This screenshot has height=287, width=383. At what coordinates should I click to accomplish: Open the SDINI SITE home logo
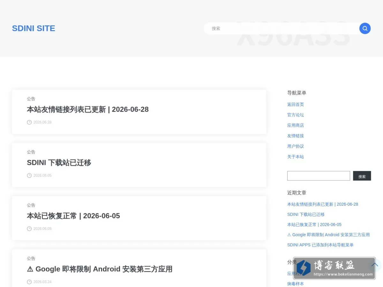click(34, 28)
